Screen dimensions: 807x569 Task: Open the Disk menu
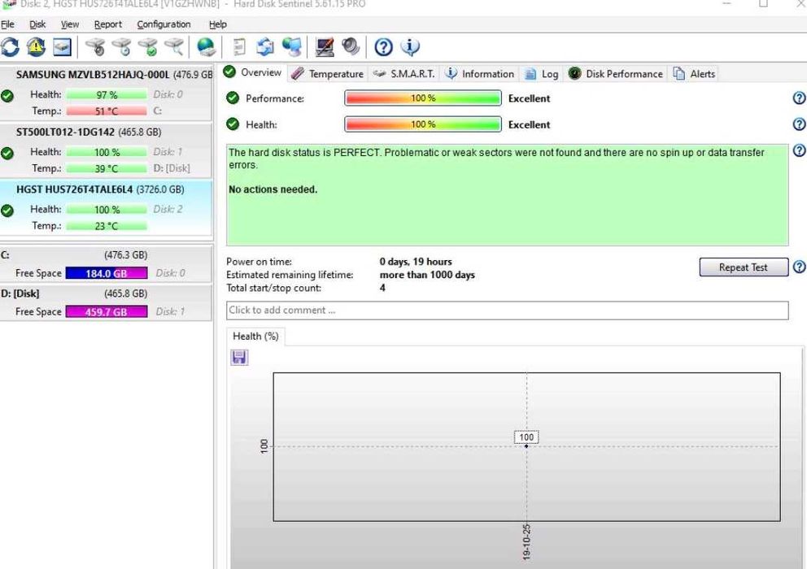37,24
